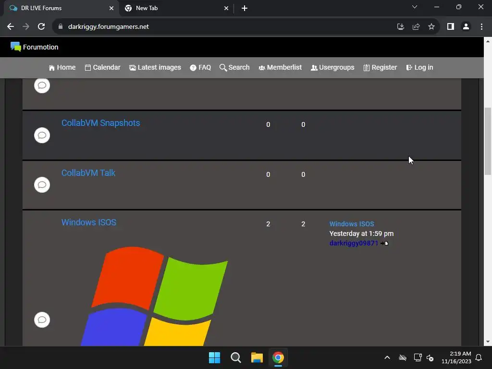Open the Windows Start menu

click(x=215, y=357)
